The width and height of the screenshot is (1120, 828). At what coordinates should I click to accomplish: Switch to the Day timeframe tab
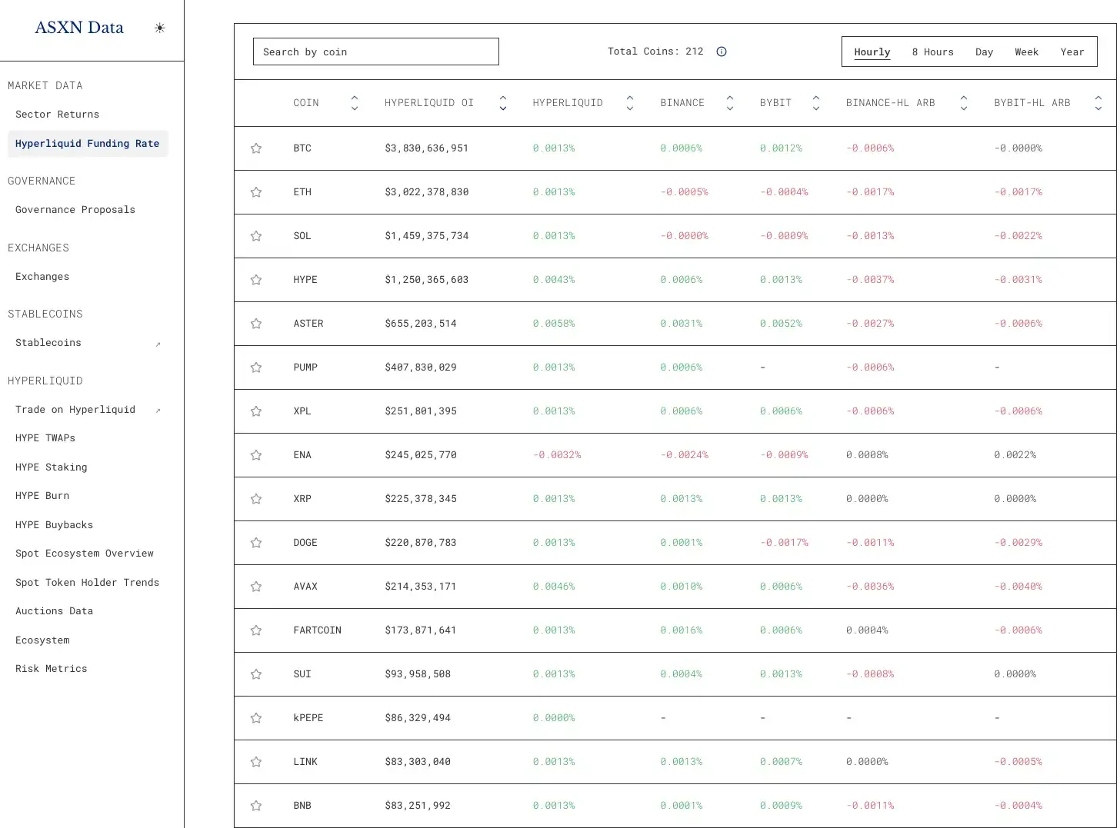pyautogui.click(x=984, y=52)
